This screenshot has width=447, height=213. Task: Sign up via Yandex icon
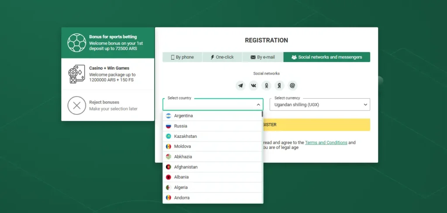[279, 86]
